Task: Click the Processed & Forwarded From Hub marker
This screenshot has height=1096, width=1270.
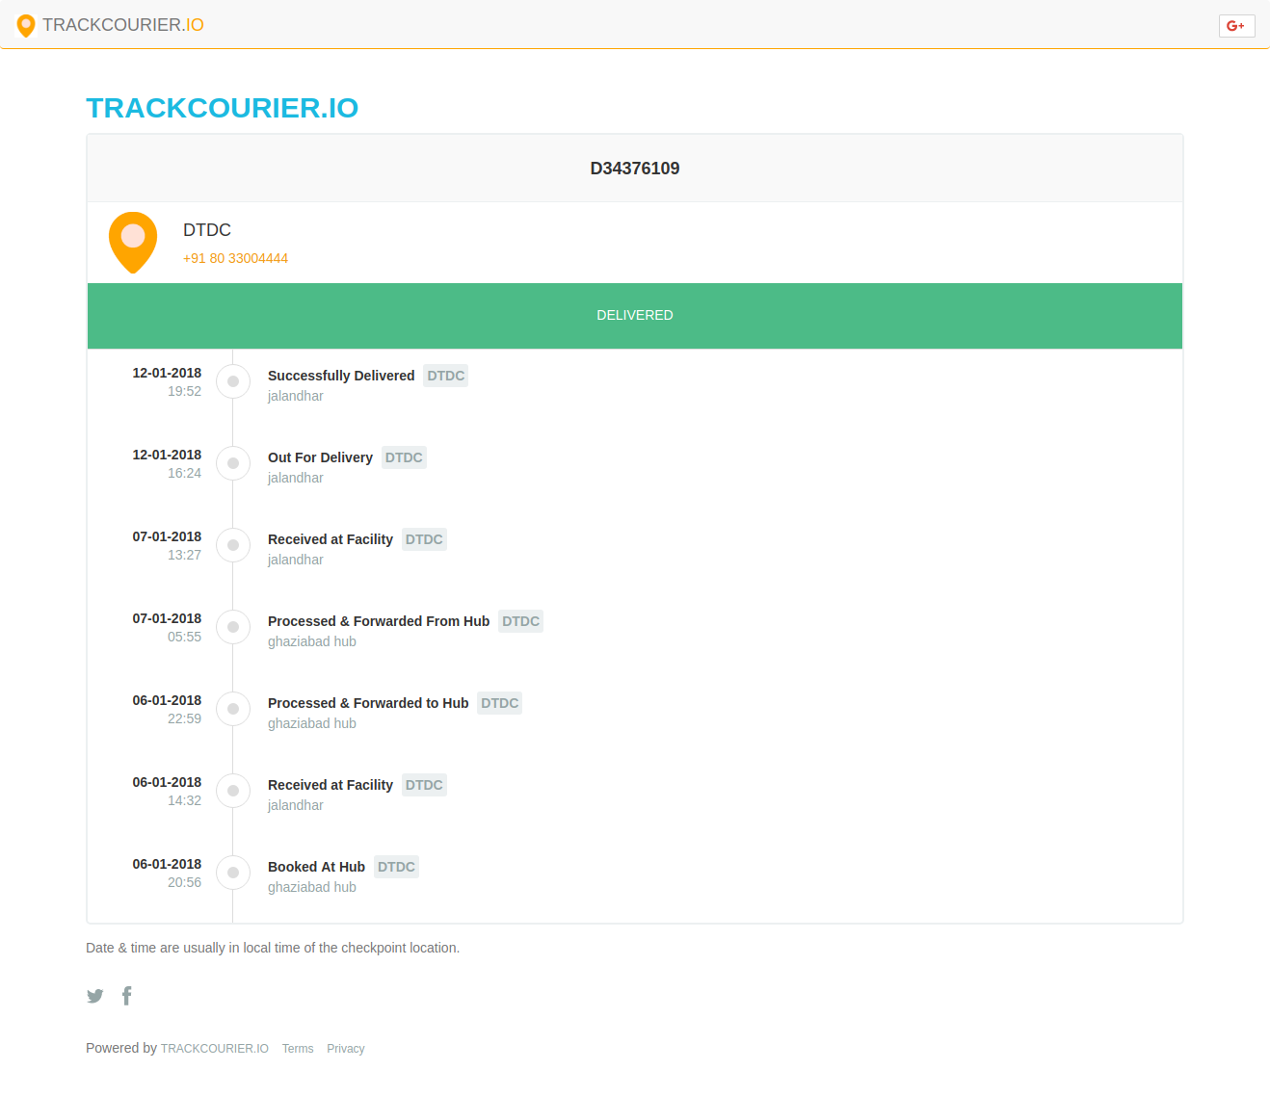Action: pos(233,627)
